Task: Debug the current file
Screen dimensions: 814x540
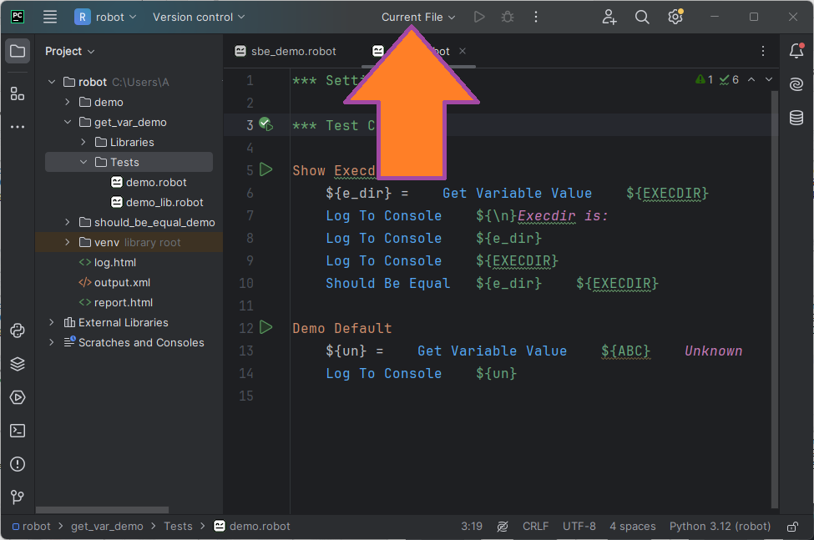Action: pyautogui.click(x=508, y=18)
